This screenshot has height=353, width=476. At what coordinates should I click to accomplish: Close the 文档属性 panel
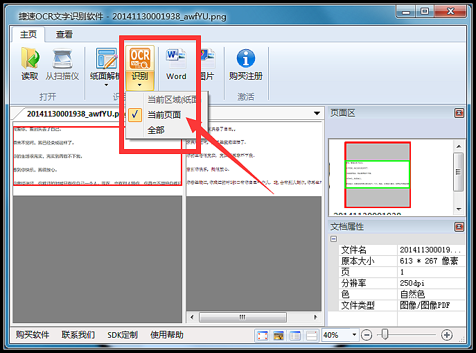[x=459, y=227]
